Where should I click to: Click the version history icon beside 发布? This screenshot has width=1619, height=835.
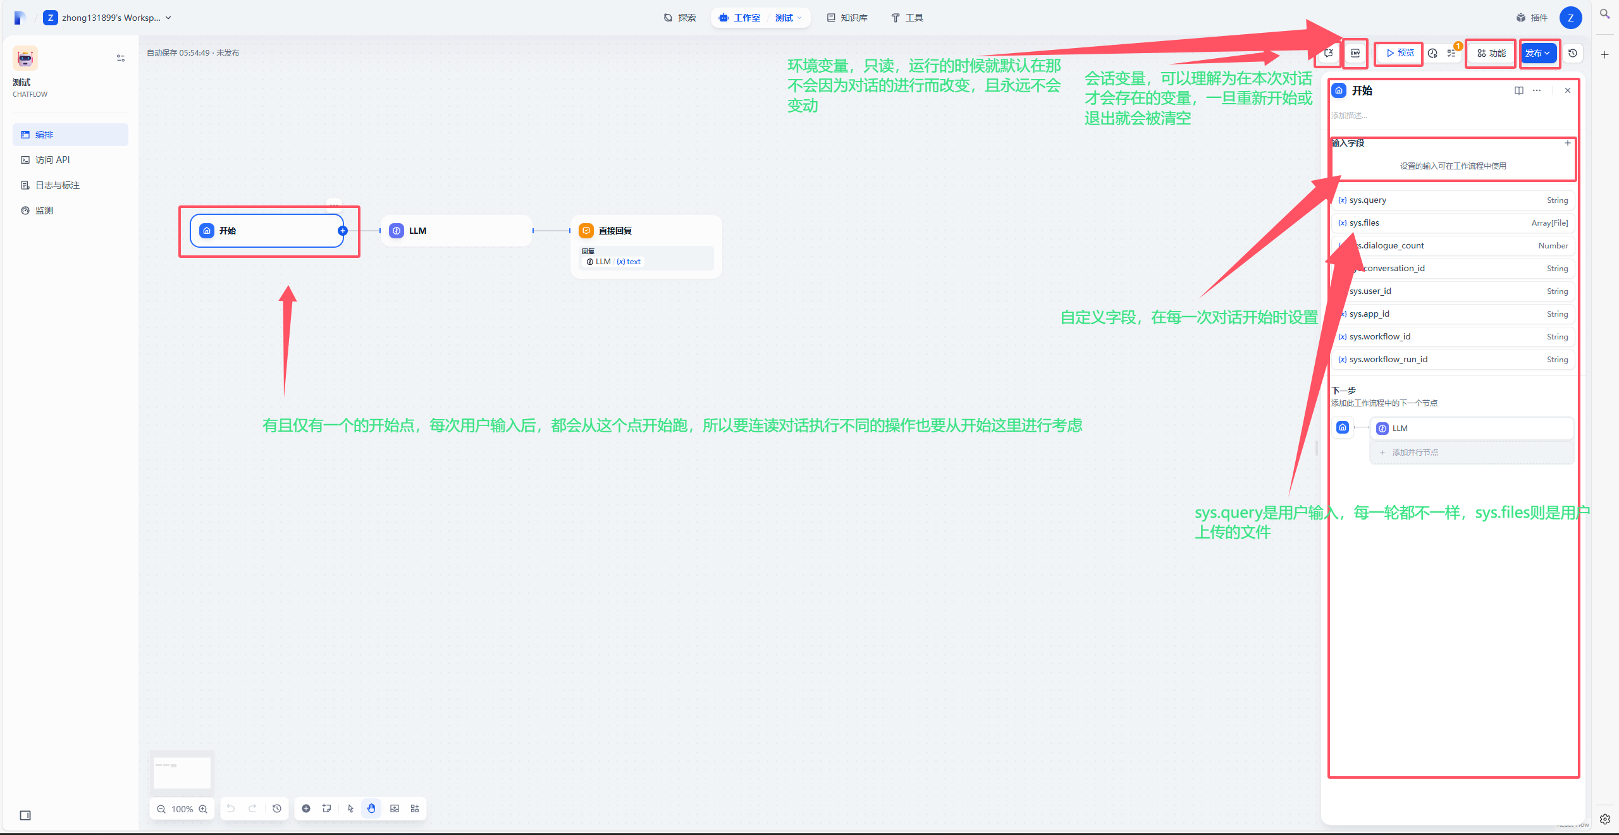point(1573,53)
